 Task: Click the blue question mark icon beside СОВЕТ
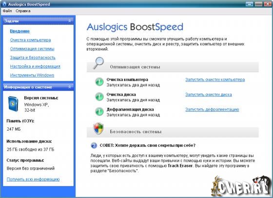94,145
